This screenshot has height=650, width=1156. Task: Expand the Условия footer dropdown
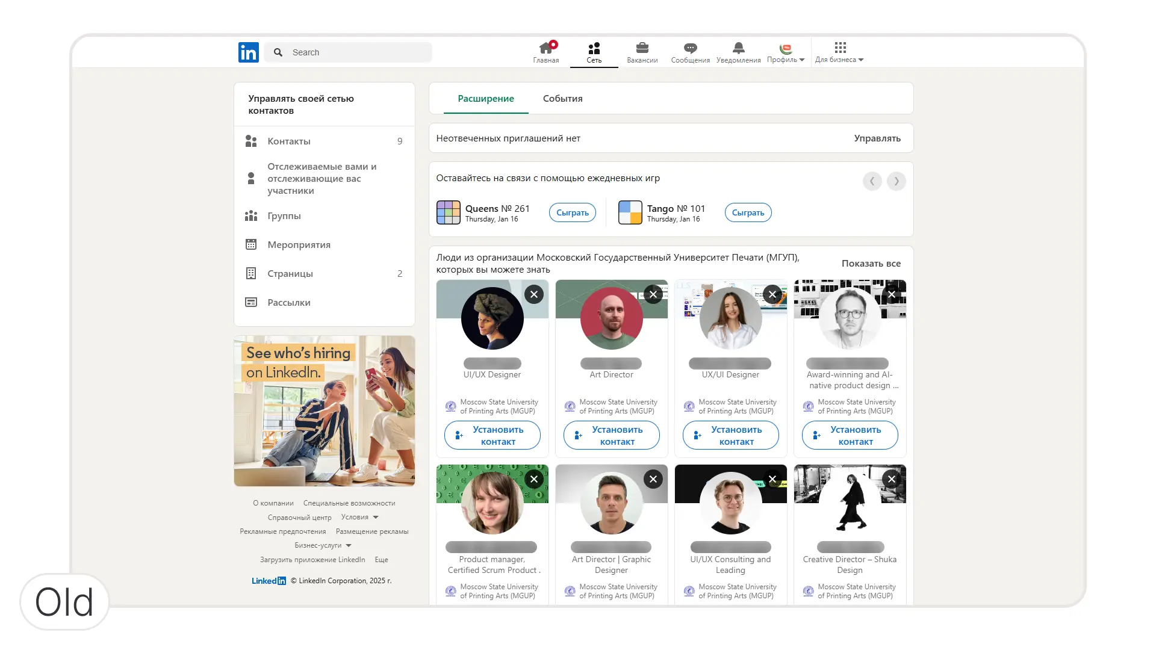(359, 517)
